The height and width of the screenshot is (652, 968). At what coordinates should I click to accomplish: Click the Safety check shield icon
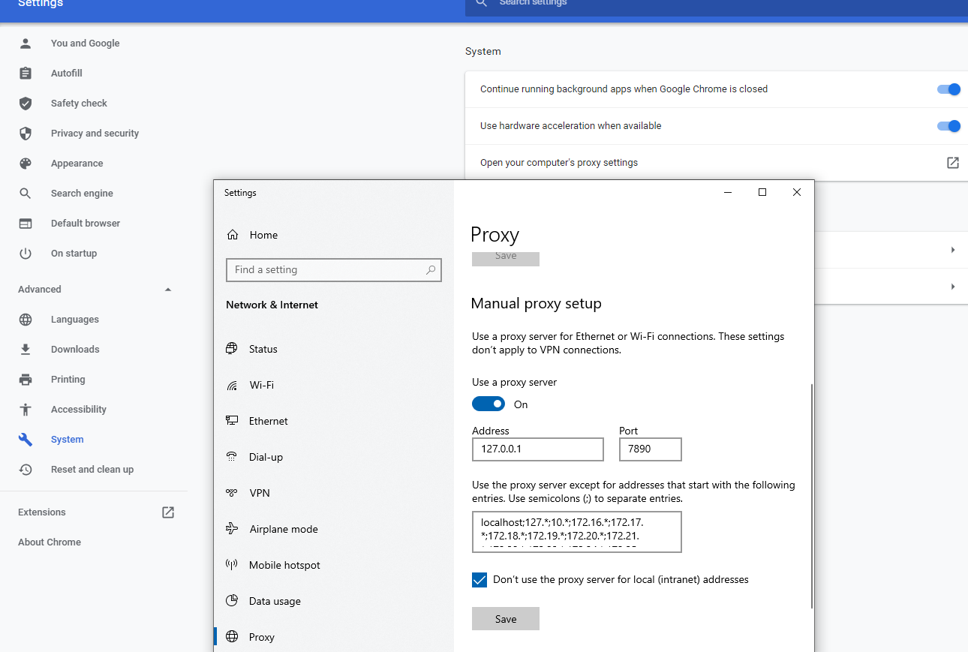click(x=26, y=104)
